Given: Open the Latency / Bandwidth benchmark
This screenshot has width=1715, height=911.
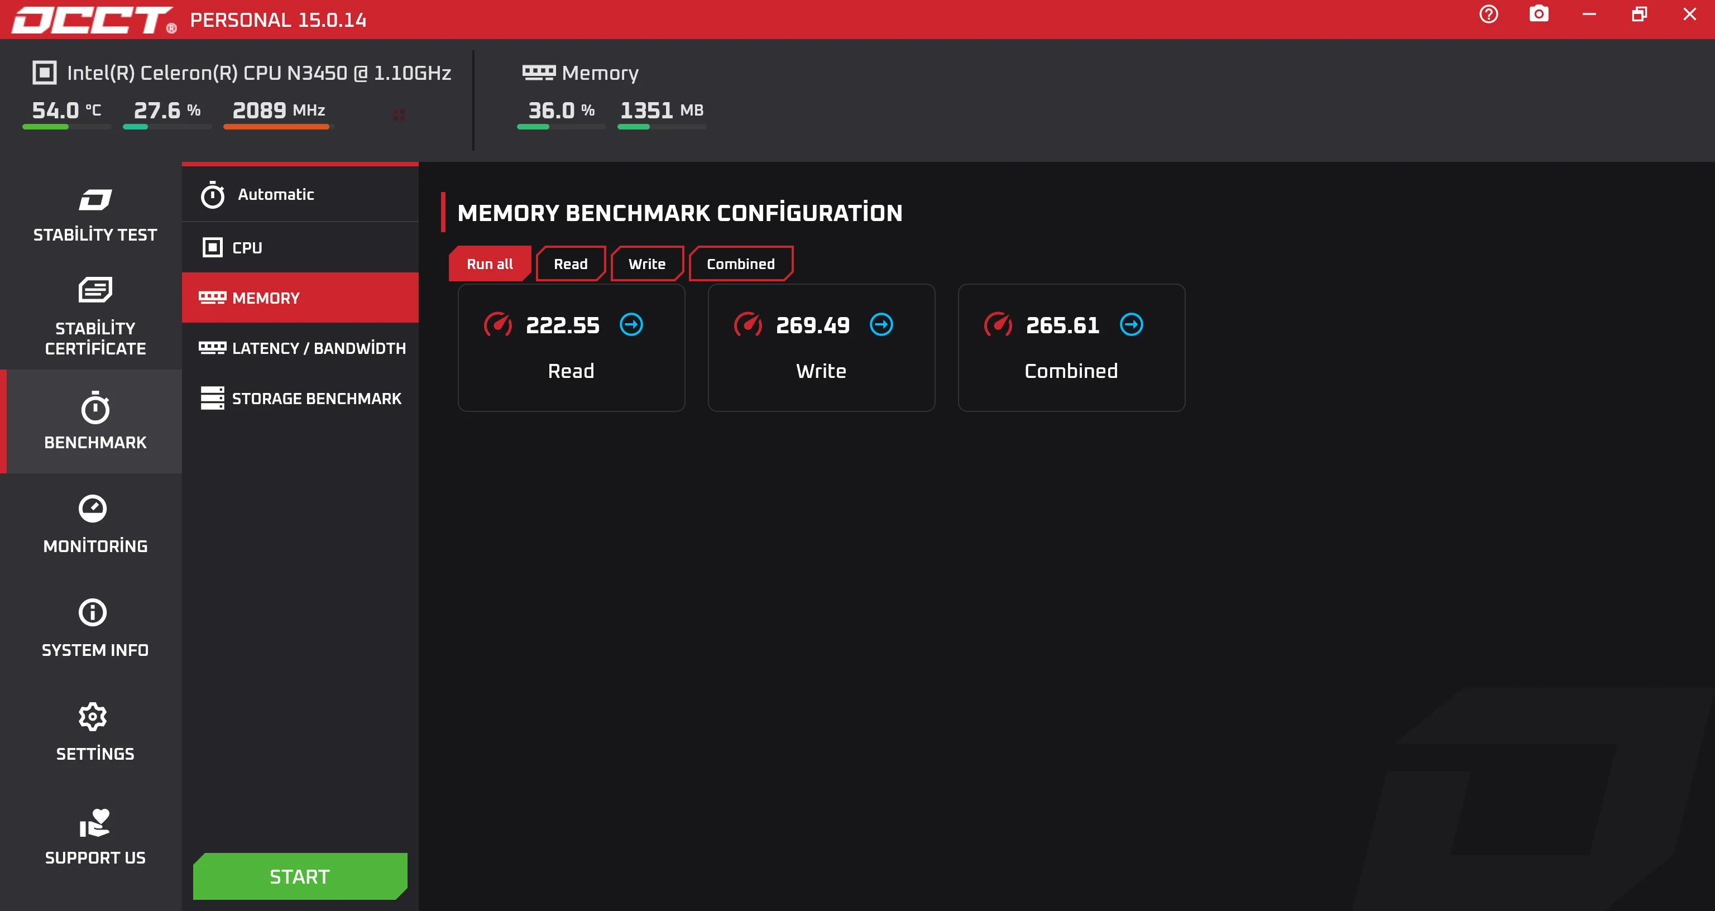Looking at the screenshot, I should pyautogui.click(x=318, y=348).
